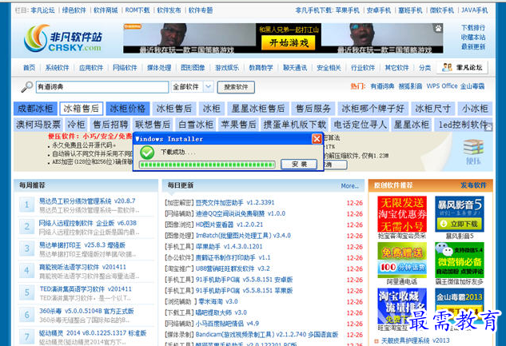Click the [加密解密] category tag
Viewport: 506px width, 346px height.
[179, 202]
